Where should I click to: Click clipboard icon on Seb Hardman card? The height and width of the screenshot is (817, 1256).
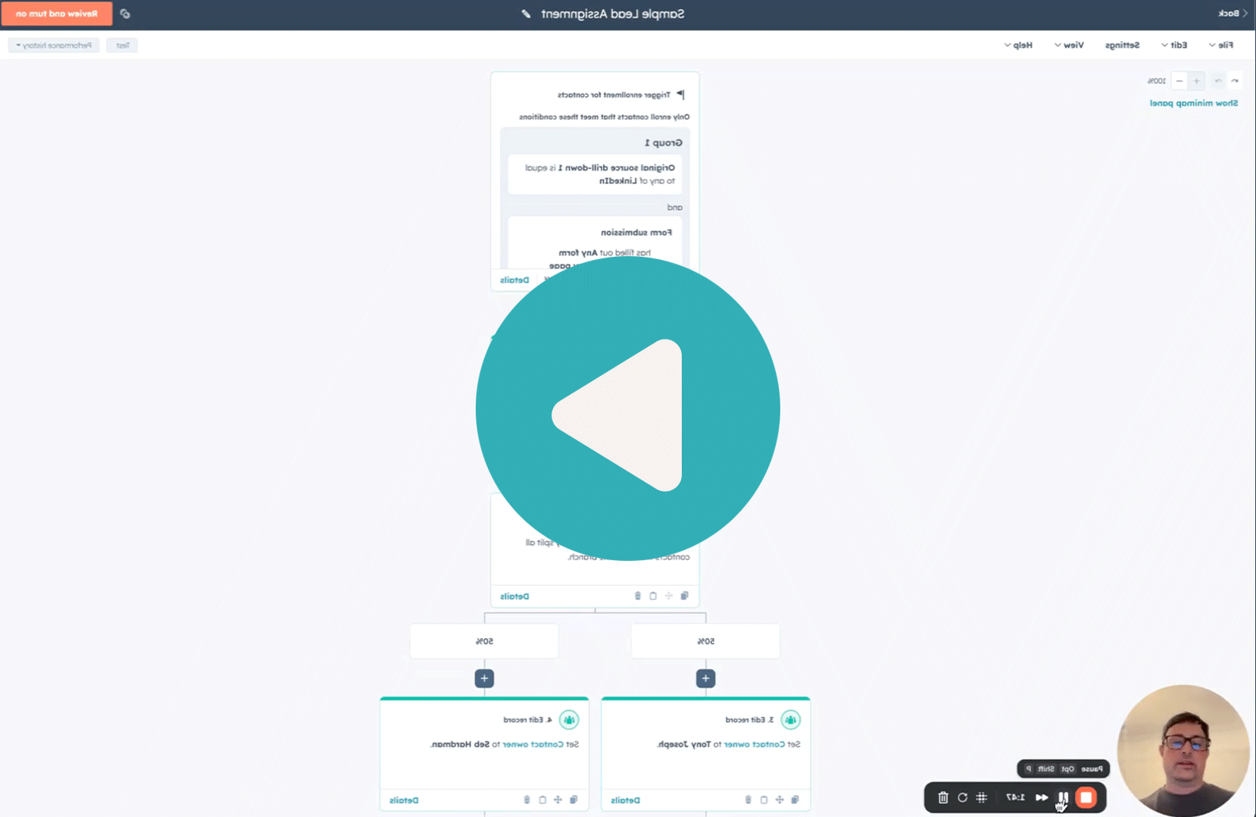coord(542,800)
